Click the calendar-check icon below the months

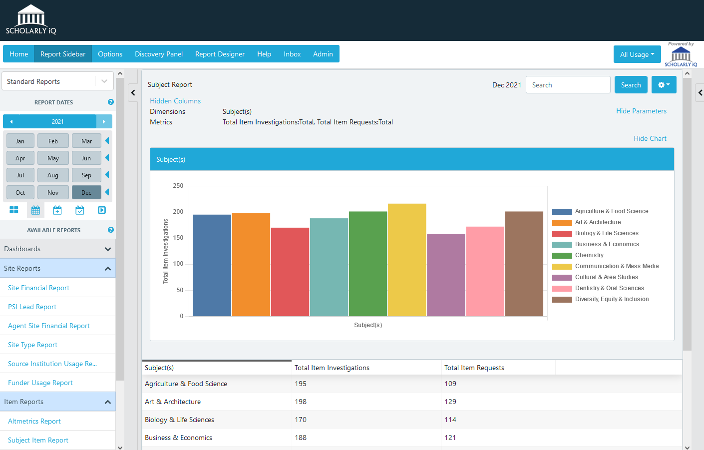80,210
